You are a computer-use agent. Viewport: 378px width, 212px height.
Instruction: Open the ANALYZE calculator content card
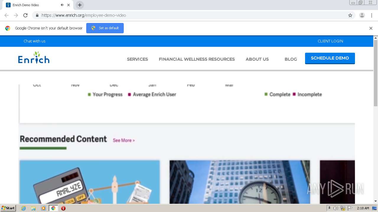(90, 182)
